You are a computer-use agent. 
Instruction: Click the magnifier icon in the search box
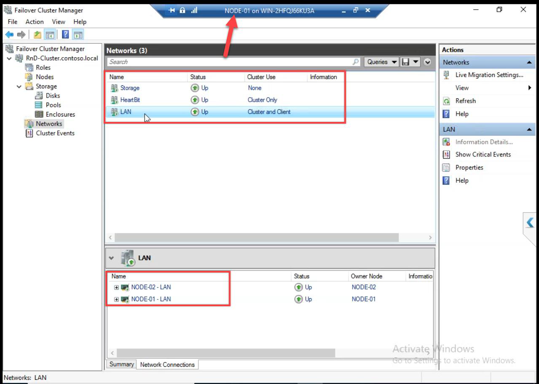(x=356, y=62)
